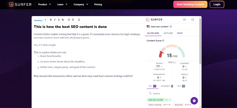Viewport: 237px width, 108px height.
Task: Click the blog post keyword chip
Action: [x=183, y=105]
